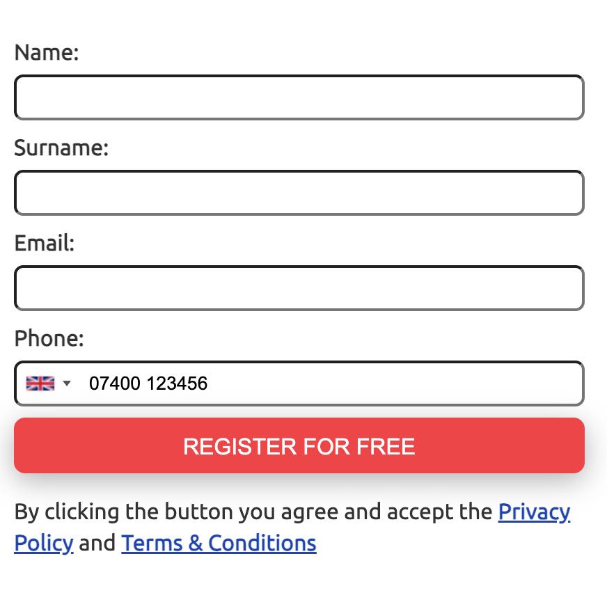Expand the country dropdown arrow beside flag
Image resolution: width=607 pixels, height=593 pixels.
[x=67, y=384]
